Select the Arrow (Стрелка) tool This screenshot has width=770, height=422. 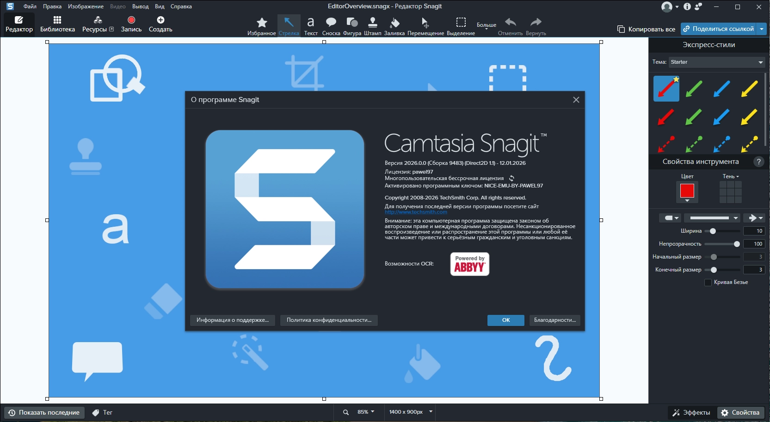(x=289, y=26)
